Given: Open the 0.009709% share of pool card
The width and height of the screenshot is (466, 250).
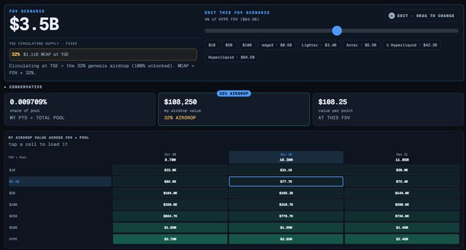Looking at the screenshot, I should tap(79, 110).
